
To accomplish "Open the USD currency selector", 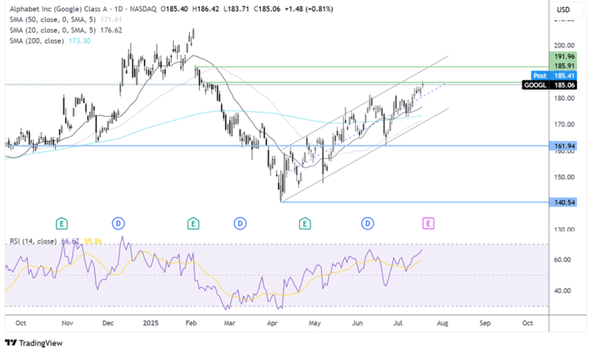I will pos(563,9).
